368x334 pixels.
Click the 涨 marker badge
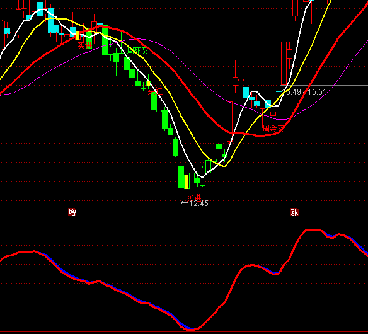(294, 212)
